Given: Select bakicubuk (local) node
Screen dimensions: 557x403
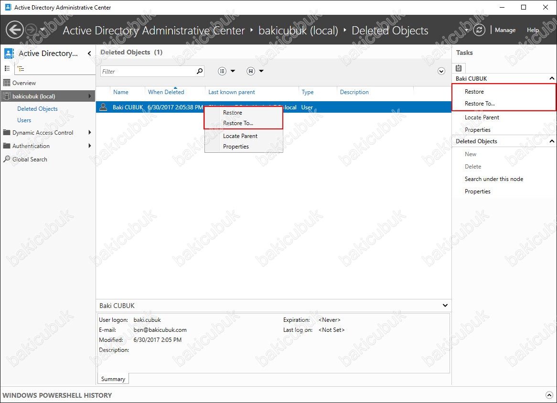Looking at the screenshot, I should pos(48,96).
